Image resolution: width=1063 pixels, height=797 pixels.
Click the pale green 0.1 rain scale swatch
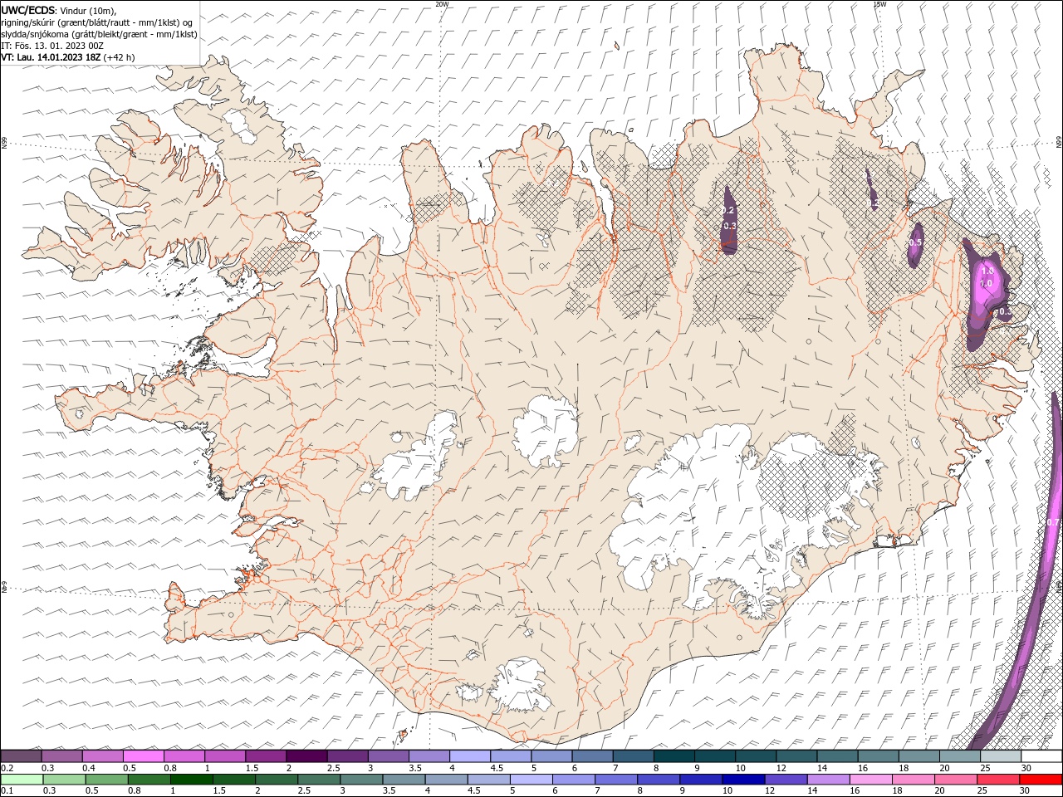(x=22, y=780)
